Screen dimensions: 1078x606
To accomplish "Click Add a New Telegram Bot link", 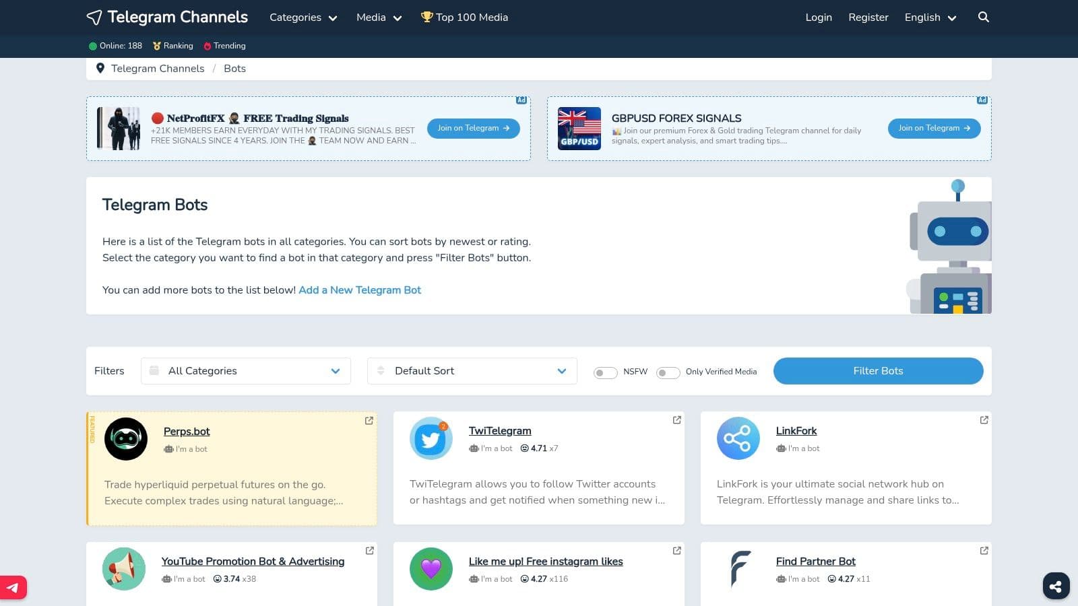I will pos(360,290).
